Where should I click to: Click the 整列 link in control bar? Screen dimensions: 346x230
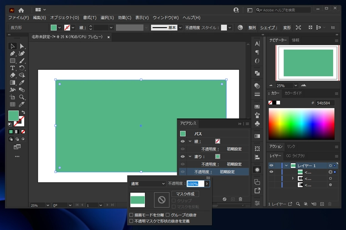pos(252,28)
